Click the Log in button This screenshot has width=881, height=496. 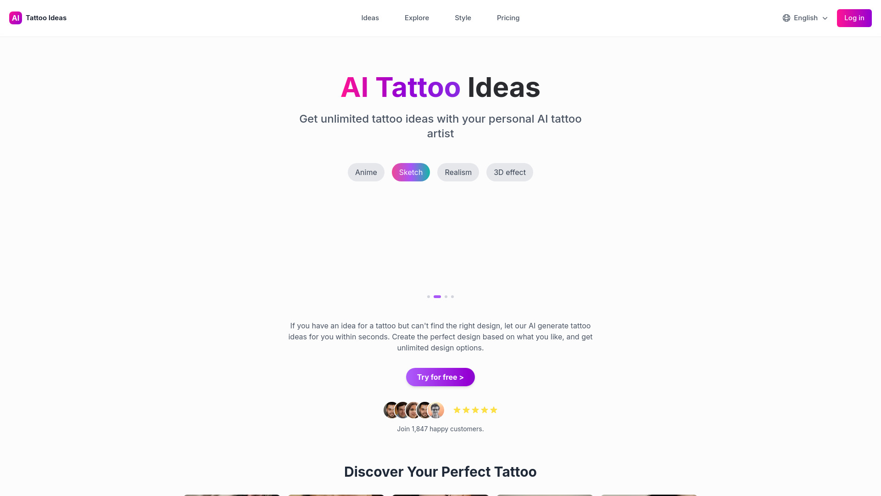pos(854,17)
